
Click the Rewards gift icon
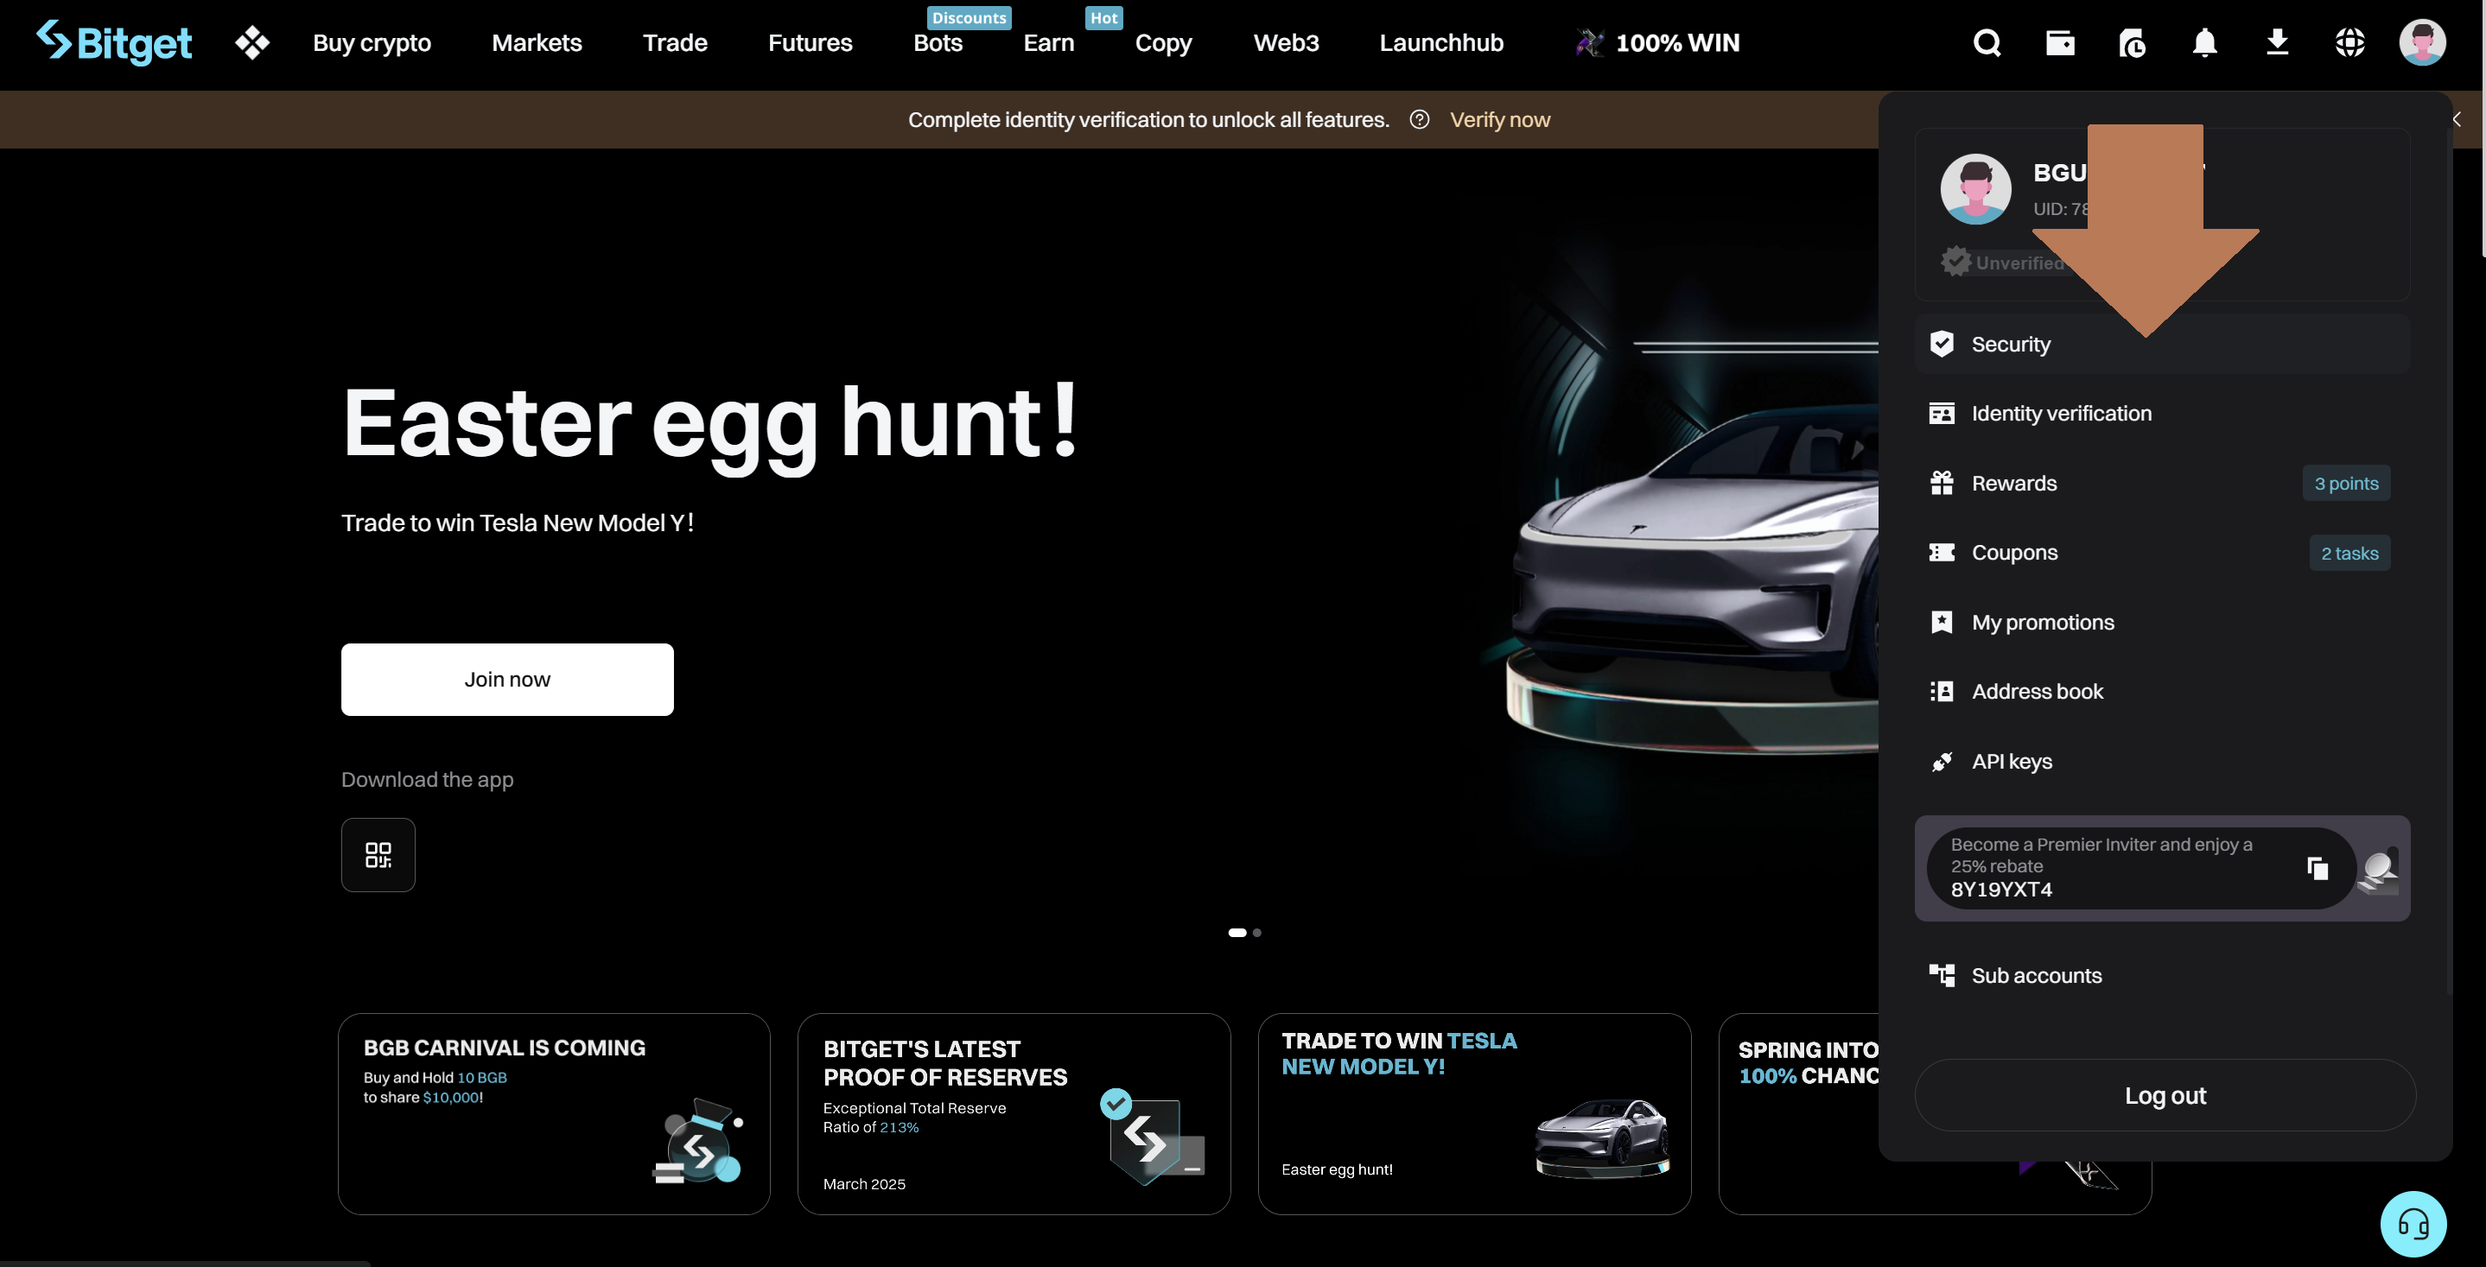point(1942,482)
